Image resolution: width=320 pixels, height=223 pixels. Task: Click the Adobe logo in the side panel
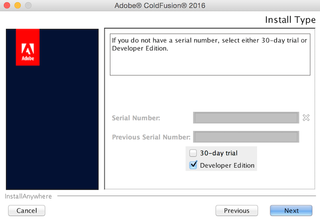28,47
